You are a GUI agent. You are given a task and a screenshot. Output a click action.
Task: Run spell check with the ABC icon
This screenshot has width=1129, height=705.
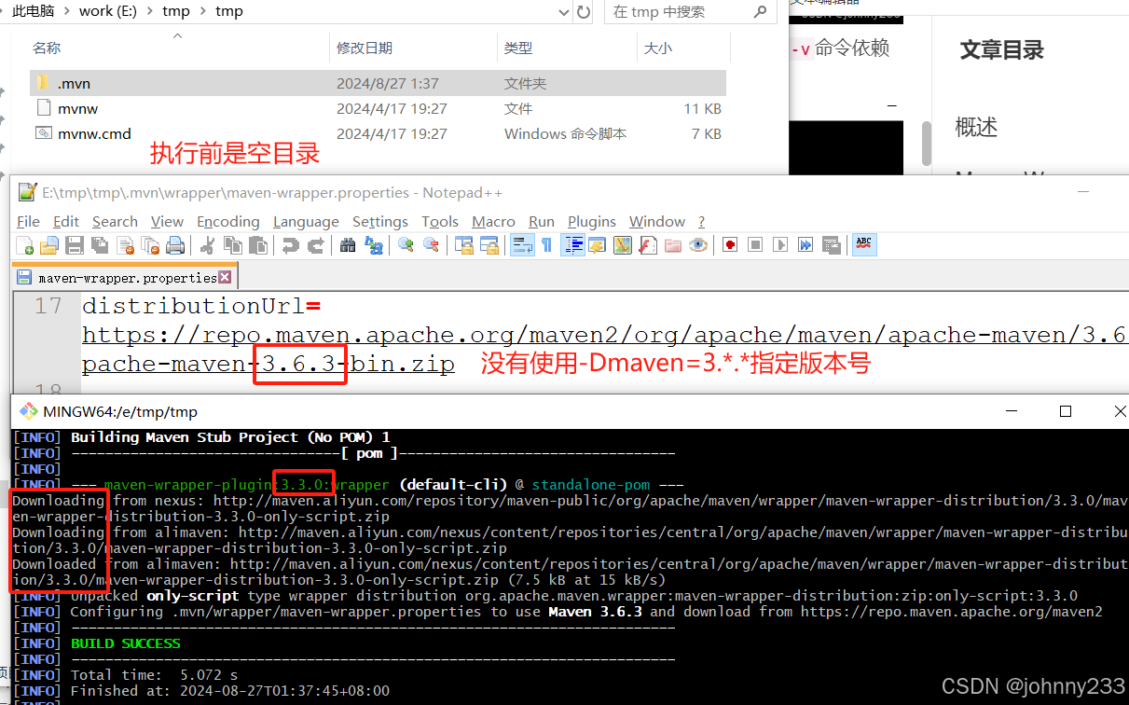coord(863,244)
